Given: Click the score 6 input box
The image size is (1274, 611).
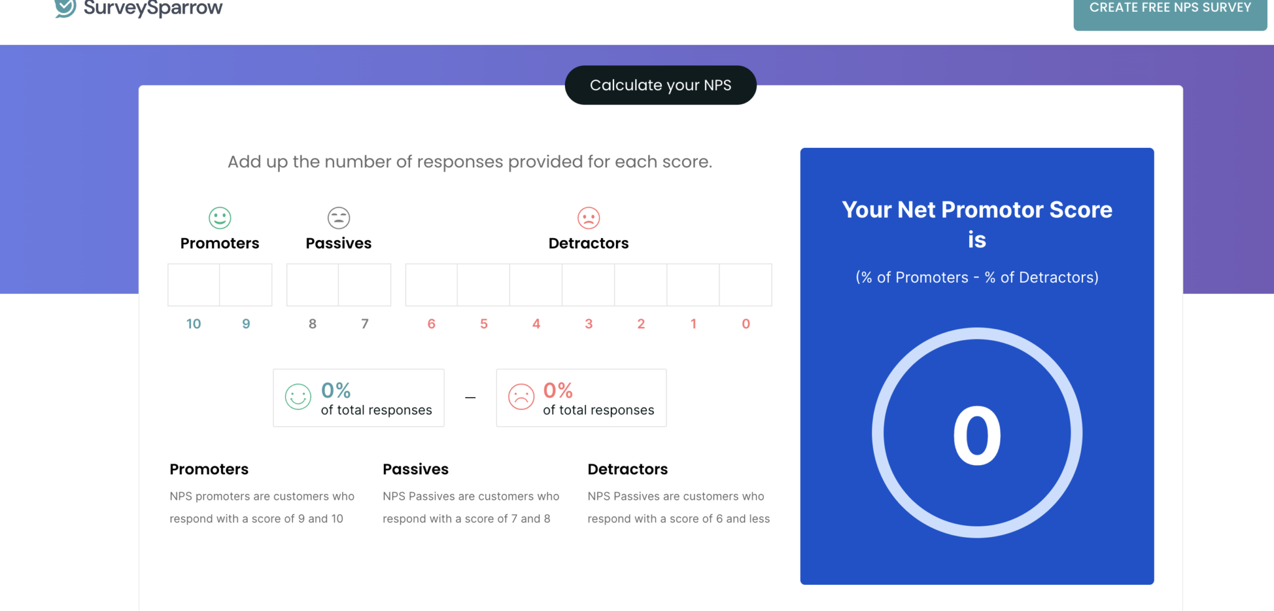Looking at the screenshot, I should point(430,285).
